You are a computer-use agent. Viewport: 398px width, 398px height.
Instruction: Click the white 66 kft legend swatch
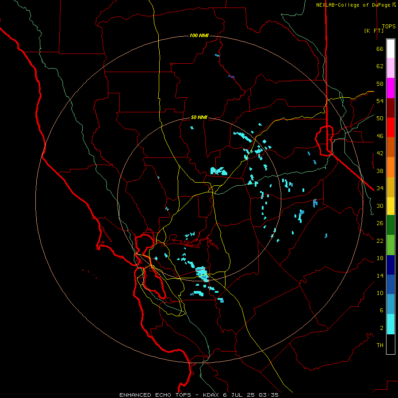[390, 49]
